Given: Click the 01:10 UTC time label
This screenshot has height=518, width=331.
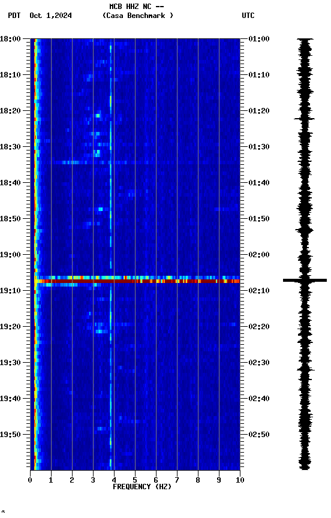Looking at the screenshot, I should (x=259, y=75).
